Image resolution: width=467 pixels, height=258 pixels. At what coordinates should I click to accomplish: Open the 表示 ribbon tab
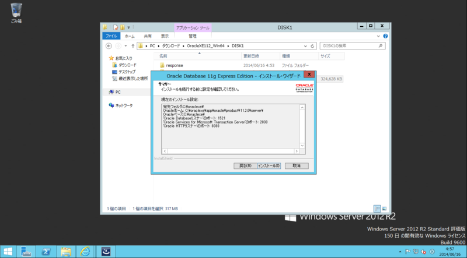point(165,36)
